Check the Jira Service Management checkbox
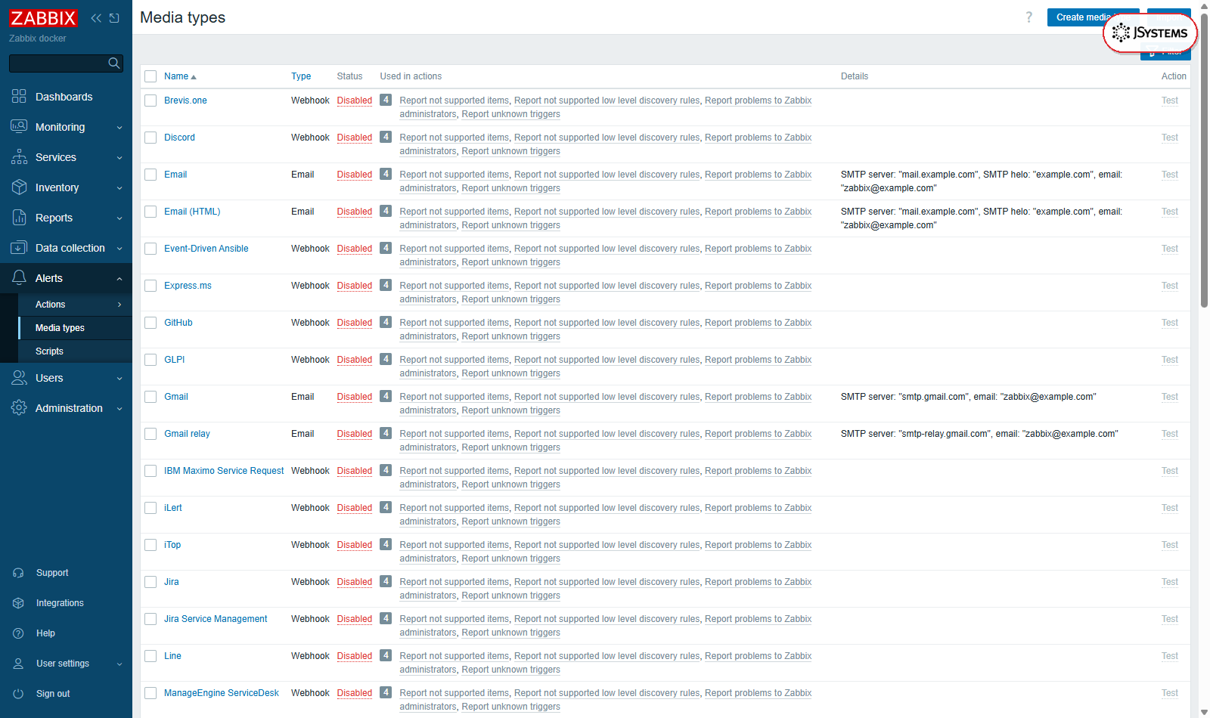 point(150,619)
